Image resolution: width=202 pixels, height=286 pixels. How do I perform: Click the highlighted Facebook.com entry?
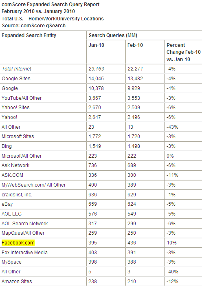point(18,243)
